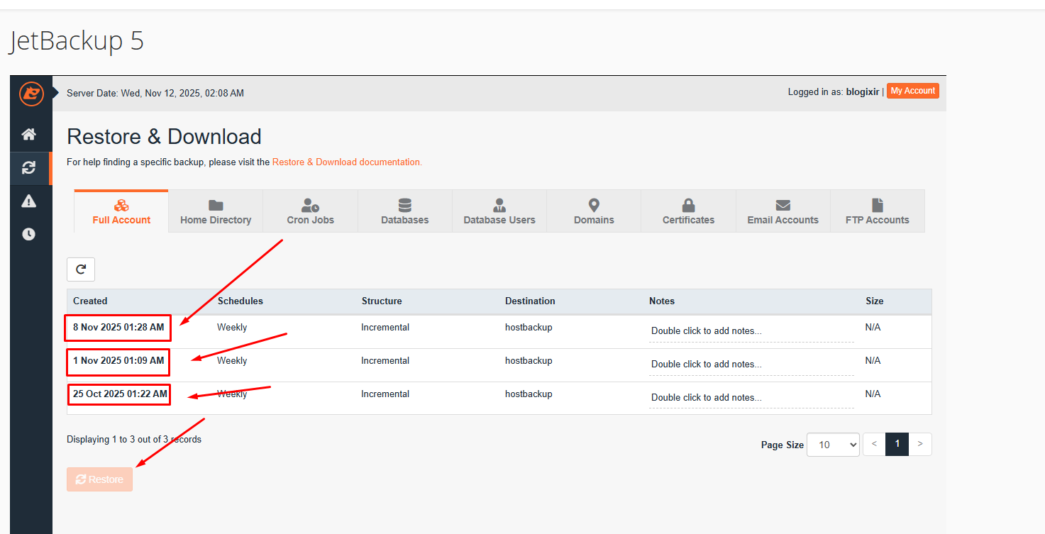
Task: Select the Restore & Download sidebar icon
Action: pyautogui.click(x=28, y=168)
